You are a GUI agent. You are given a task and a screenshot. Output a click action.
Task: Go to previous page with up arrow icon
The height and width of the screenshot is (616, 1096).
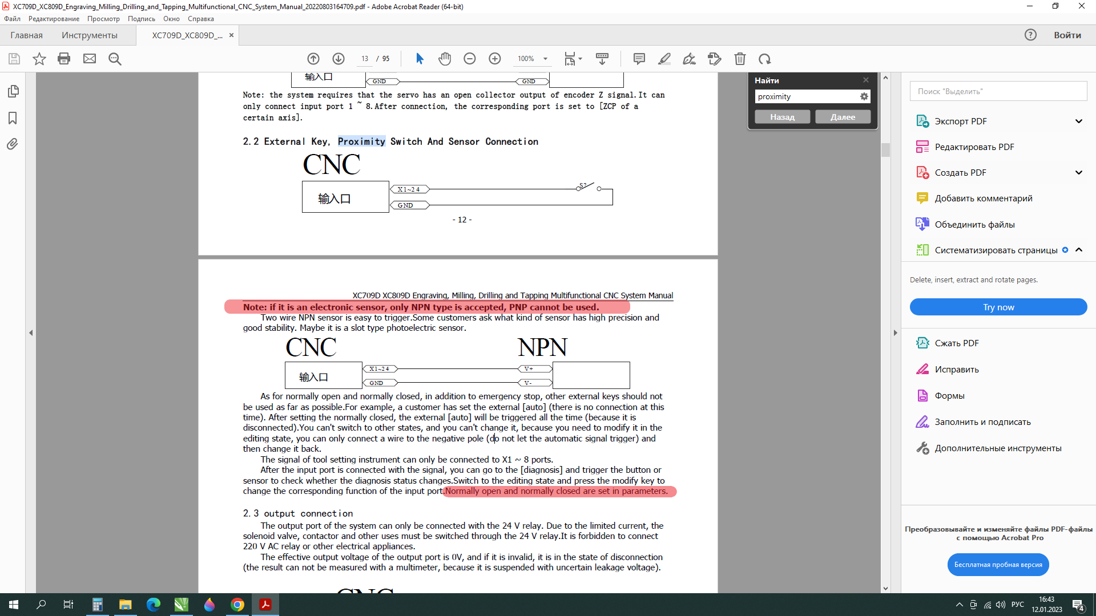pyautogui.click(x=313, y=59)
